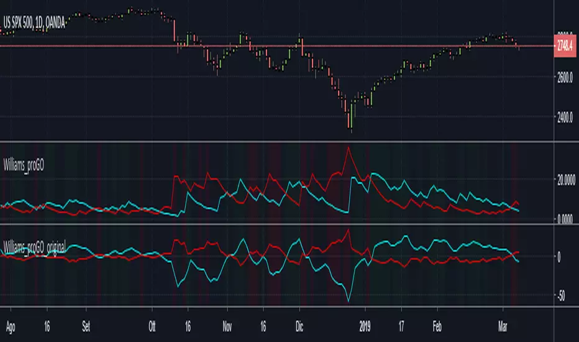Click the separator between the two Williams indicator panes
Screen dimensions: 579x342
(x=289, y=223)
